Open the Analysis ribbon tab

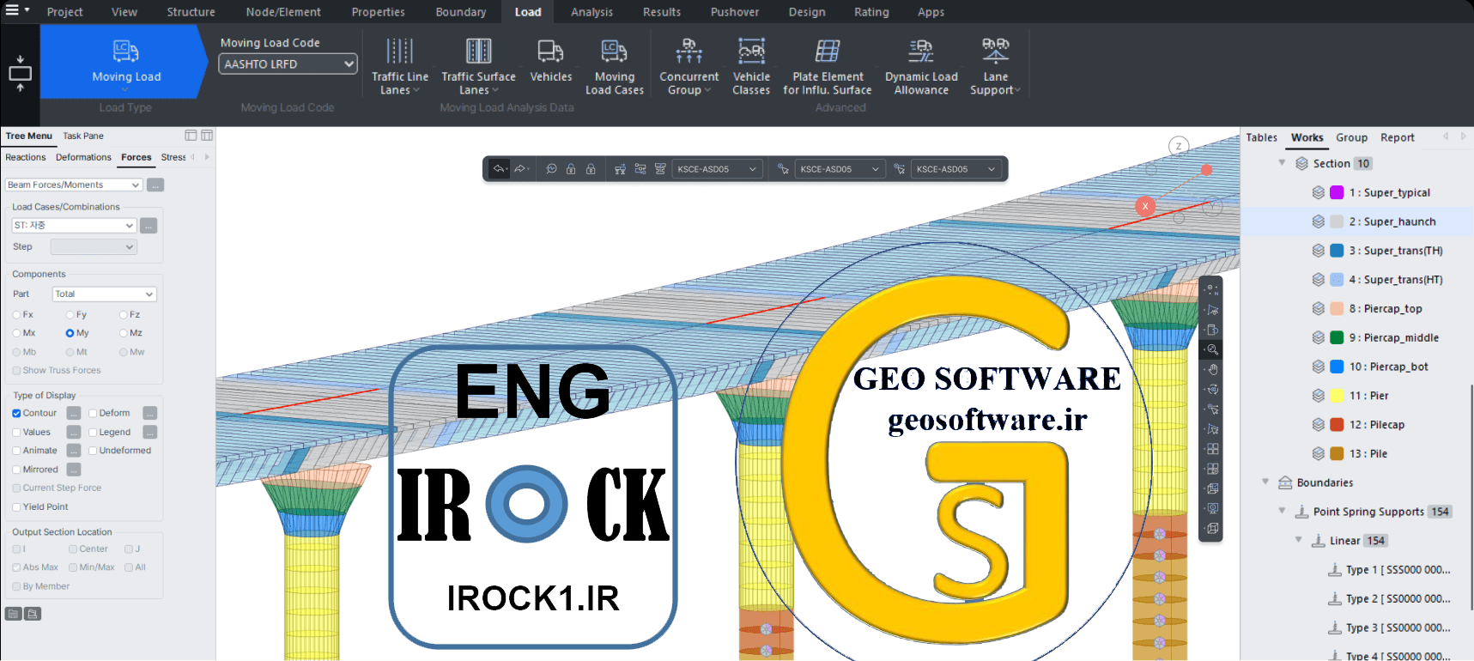(591, 12)
